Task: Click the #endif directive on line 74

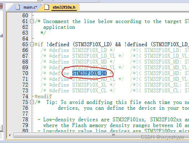Action: pos(43,96)
